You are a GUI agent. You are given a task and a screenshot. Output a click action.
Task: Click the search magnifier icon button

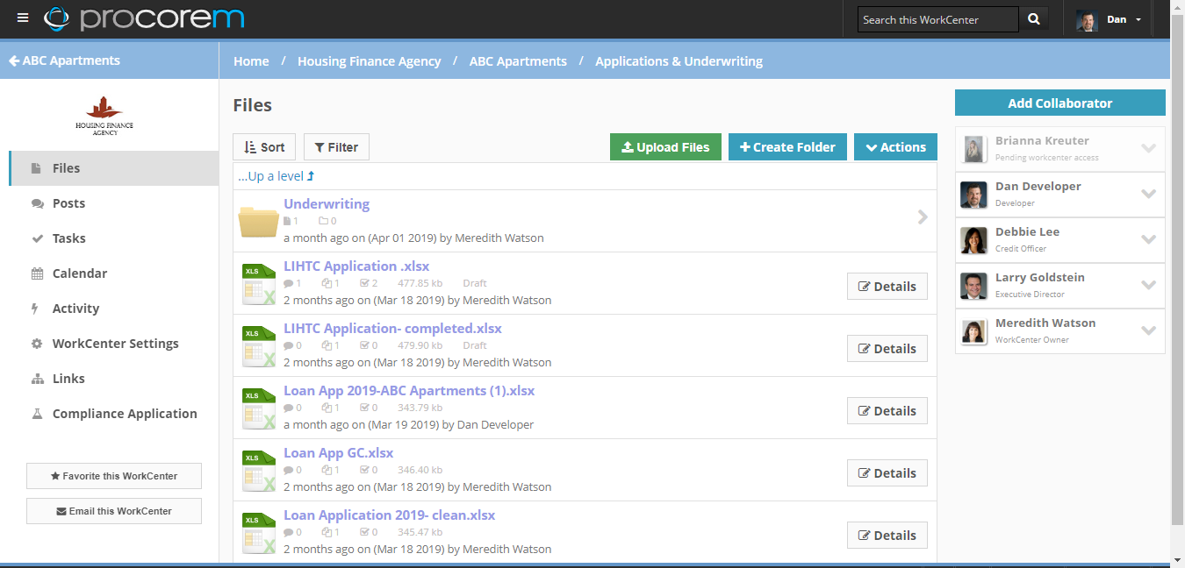(x=1033, y=19)
